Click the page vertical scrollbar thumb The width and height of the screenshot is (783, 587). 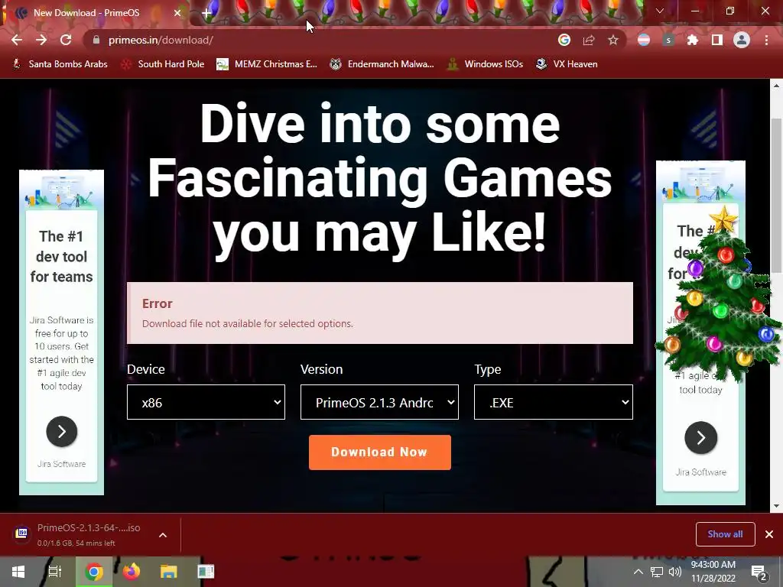tap(775, 196)
